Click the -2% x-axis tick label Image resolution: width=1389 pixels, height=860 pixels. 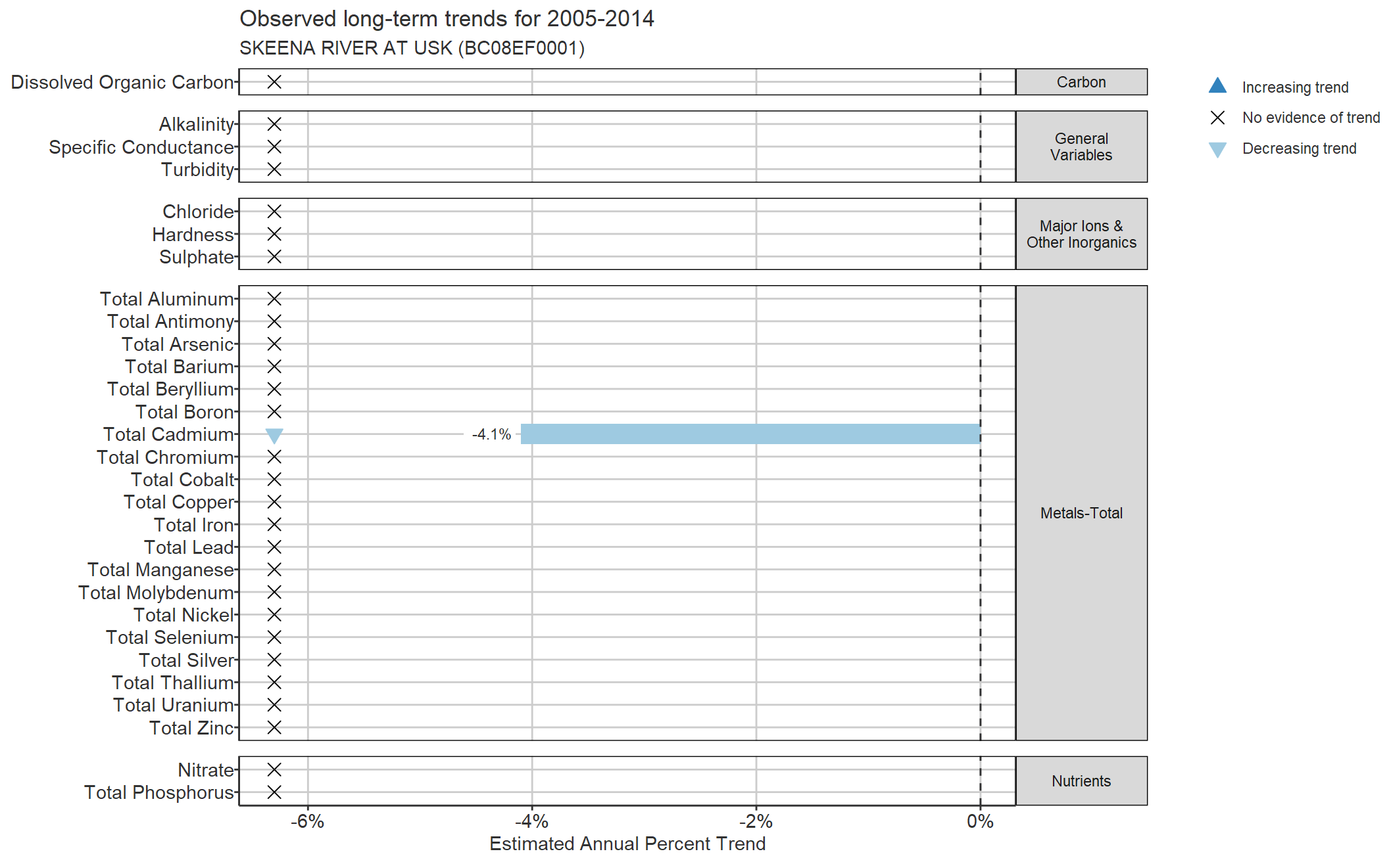[756, 821]
